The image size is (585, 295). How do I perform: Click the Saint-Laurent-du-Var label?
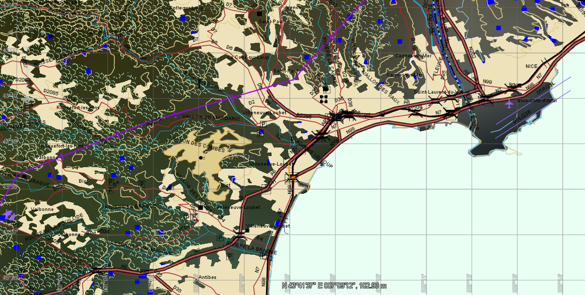434,92
